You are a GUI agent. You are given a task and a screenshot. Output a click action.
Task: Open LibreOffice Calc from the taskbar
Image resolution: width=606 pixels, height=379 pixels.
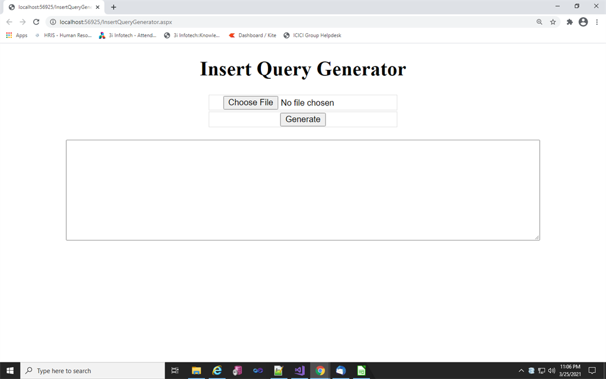(x=361, y=370)
